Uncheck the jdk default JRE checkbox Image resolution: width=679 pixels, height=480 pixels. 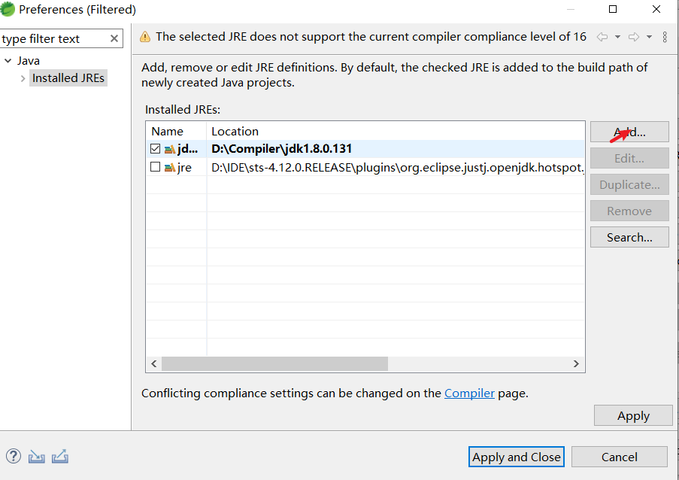point(155,148)
